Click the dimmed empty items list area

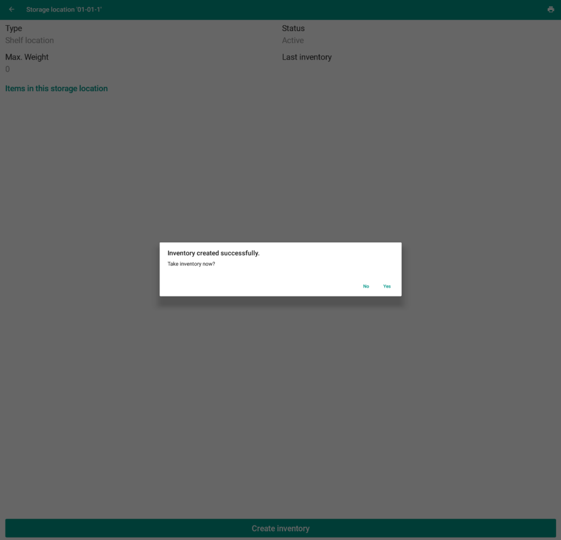point(280,164)
